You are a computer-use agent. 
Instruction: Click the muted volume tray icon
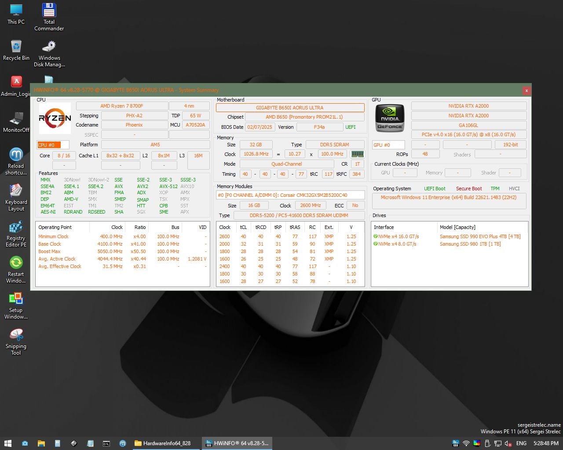508,443
